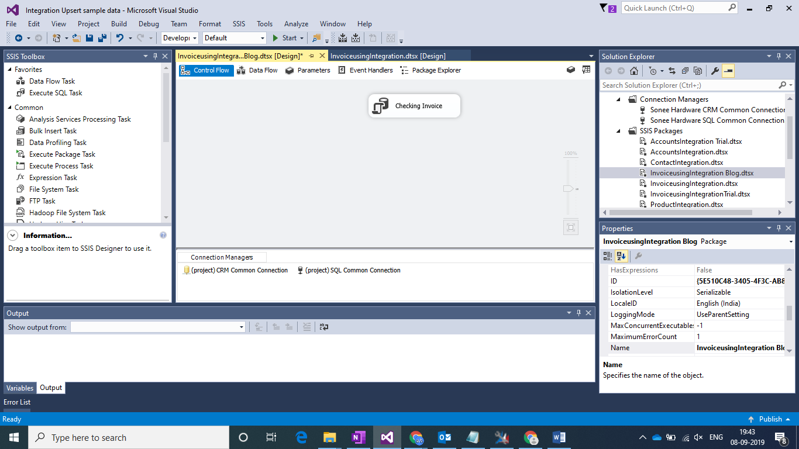Open the Show output from combo box
799x449 pixels.
tap(158, 327)
